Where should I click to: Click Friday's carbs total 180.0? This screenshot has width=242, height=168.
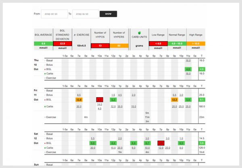(x=202, y=106)
